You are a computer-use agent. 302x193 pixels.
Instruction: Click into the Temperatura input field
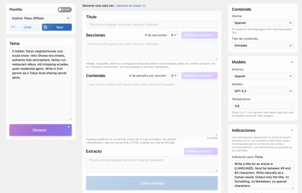click(263, 106)
